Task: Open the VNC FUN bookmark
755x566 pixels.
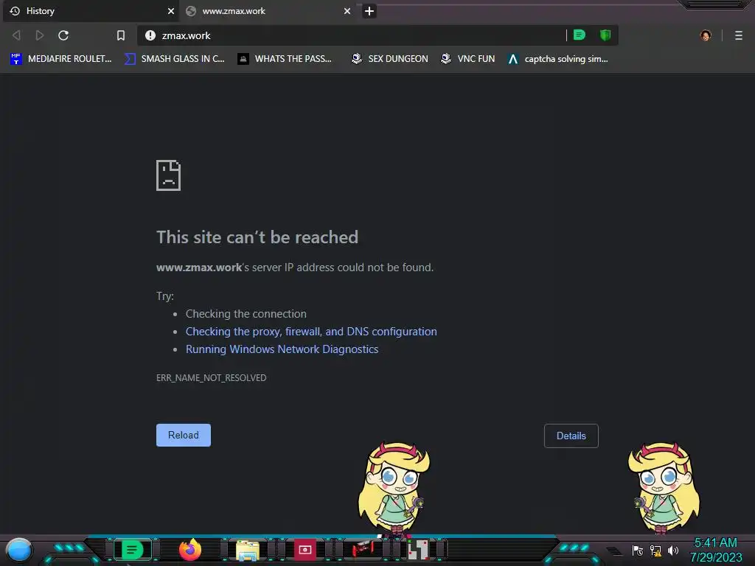Action: coord(467,59)
